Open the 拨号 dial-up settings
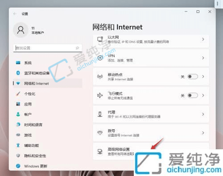 coord(151,133)
